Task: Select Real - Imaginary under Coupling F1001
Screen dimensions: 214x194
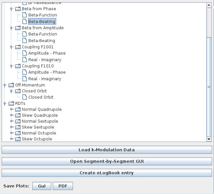Action: point(45,60)
